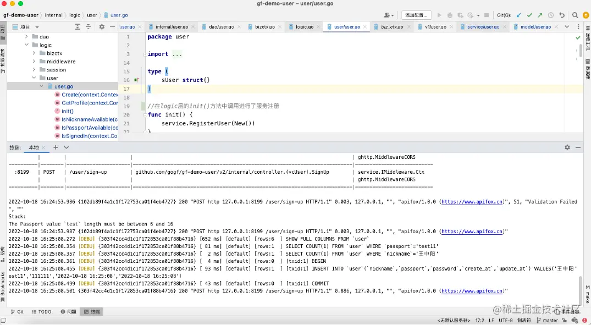
Task: Switch to the logic.go tab
Action: (x=304, y=27)
